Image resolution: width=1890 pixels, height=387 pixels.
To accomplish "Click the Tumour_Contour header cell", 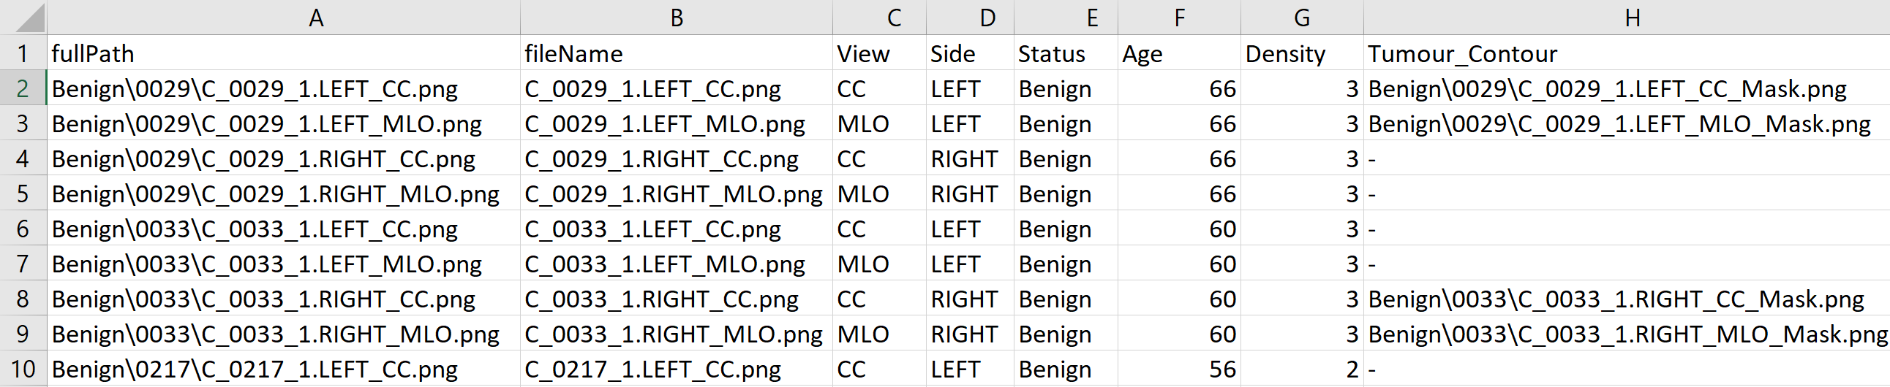I will click(x=1627, y=53).
